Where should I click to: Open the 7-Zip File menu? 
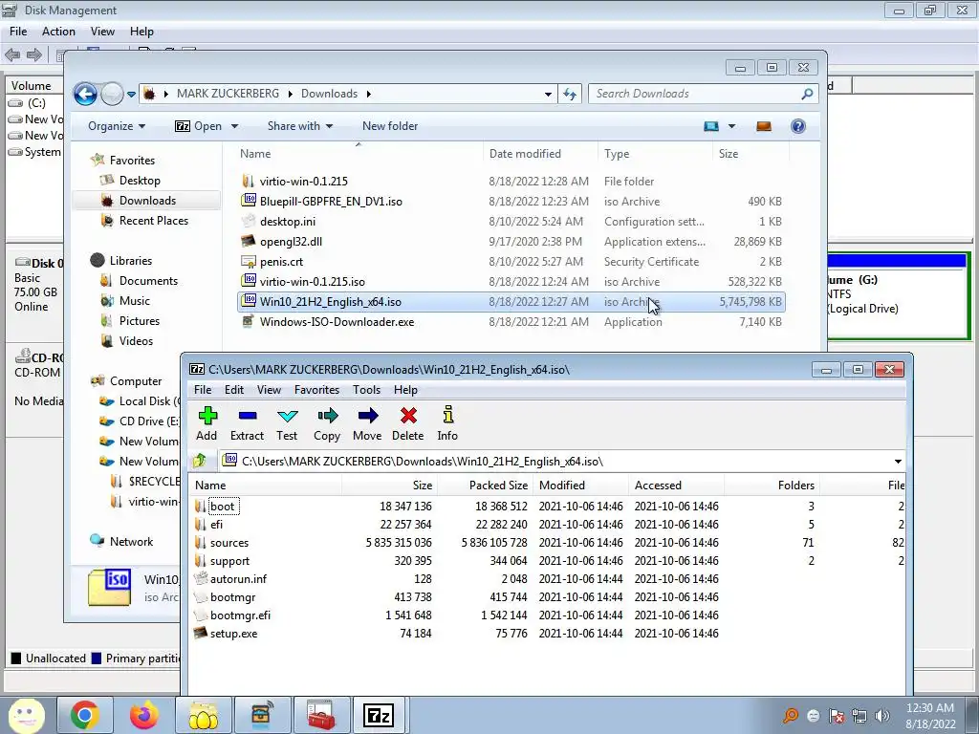[203, 390]
